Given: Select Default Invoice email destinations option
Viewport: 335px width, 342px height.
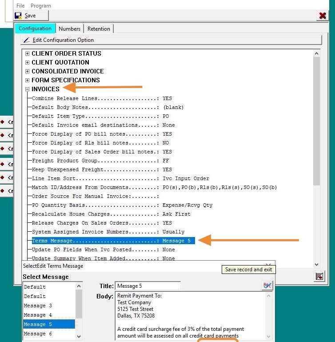Looking at the screenshot, I should [x=104, y=125].
